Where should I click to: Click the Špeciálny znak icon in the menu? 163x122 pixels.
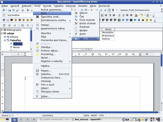tap(37, 17)
